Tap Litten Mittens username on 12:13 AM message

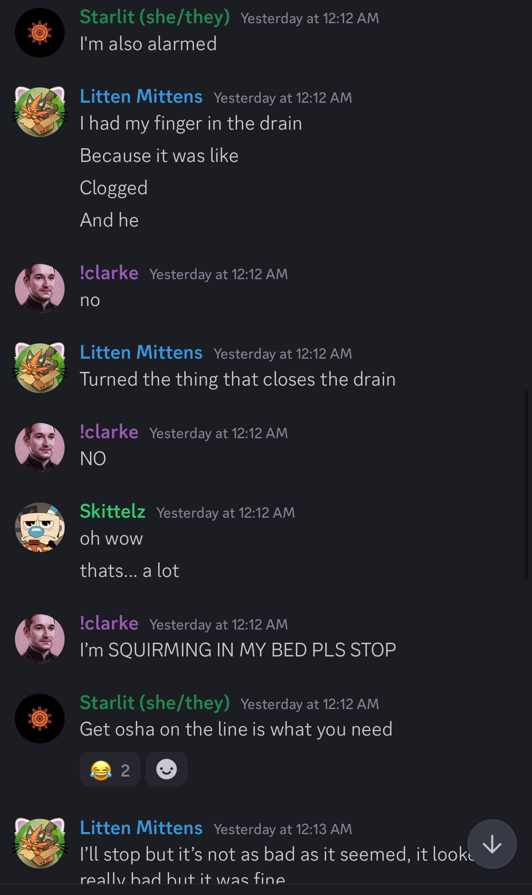click(141, 828)
